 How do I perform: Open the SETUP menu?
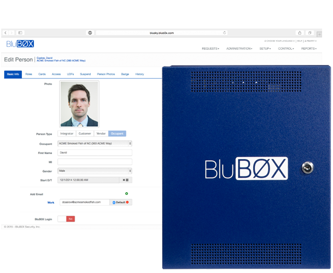point(265,49)
